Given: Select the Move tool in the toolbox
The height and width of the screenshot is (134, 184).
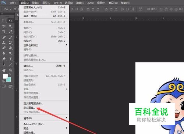Looking at the screenshot, I should click(x=11, y=21).
